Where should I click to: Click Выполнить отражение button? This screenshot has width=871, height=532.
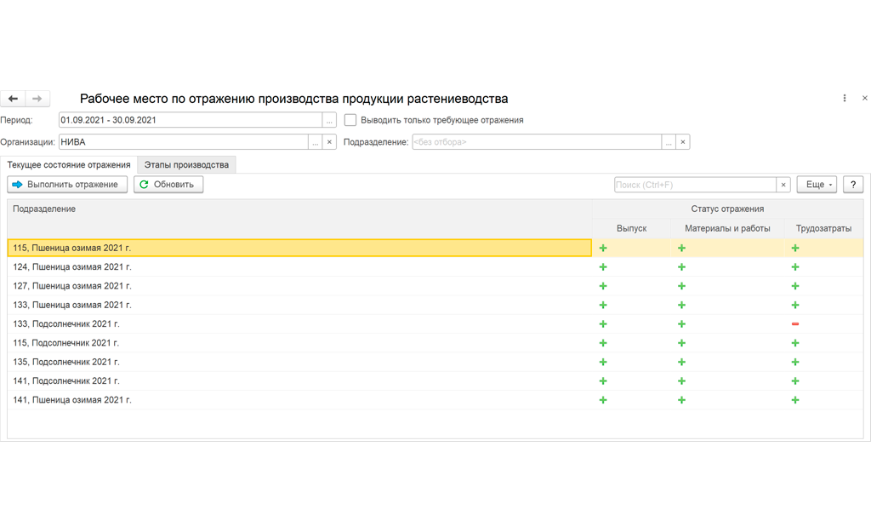point(67,185)
